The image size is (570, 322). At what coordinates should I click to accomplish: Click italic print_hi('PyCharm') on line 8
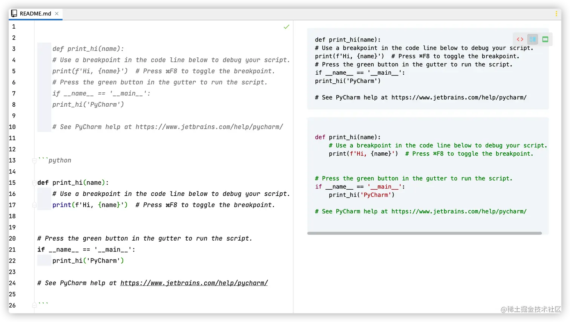[x=88, y=105]
